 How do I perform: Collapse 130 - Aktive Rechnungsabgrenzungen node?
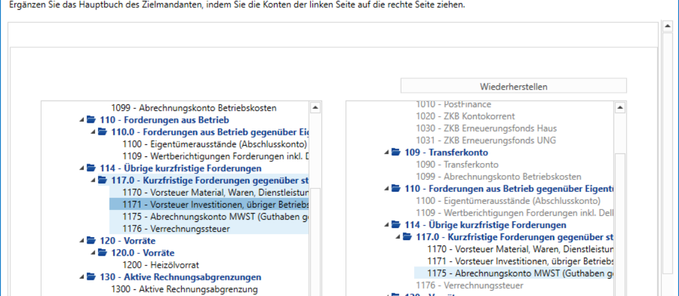coord(82,277)
